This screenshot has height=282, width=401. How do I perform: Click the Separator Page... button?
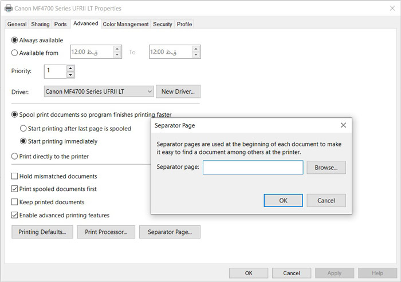pos(170,232)
